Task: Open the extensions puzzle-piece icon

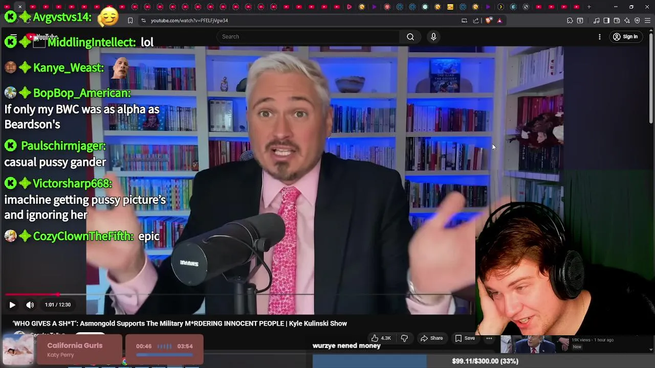Action: (x=570, y=20)
